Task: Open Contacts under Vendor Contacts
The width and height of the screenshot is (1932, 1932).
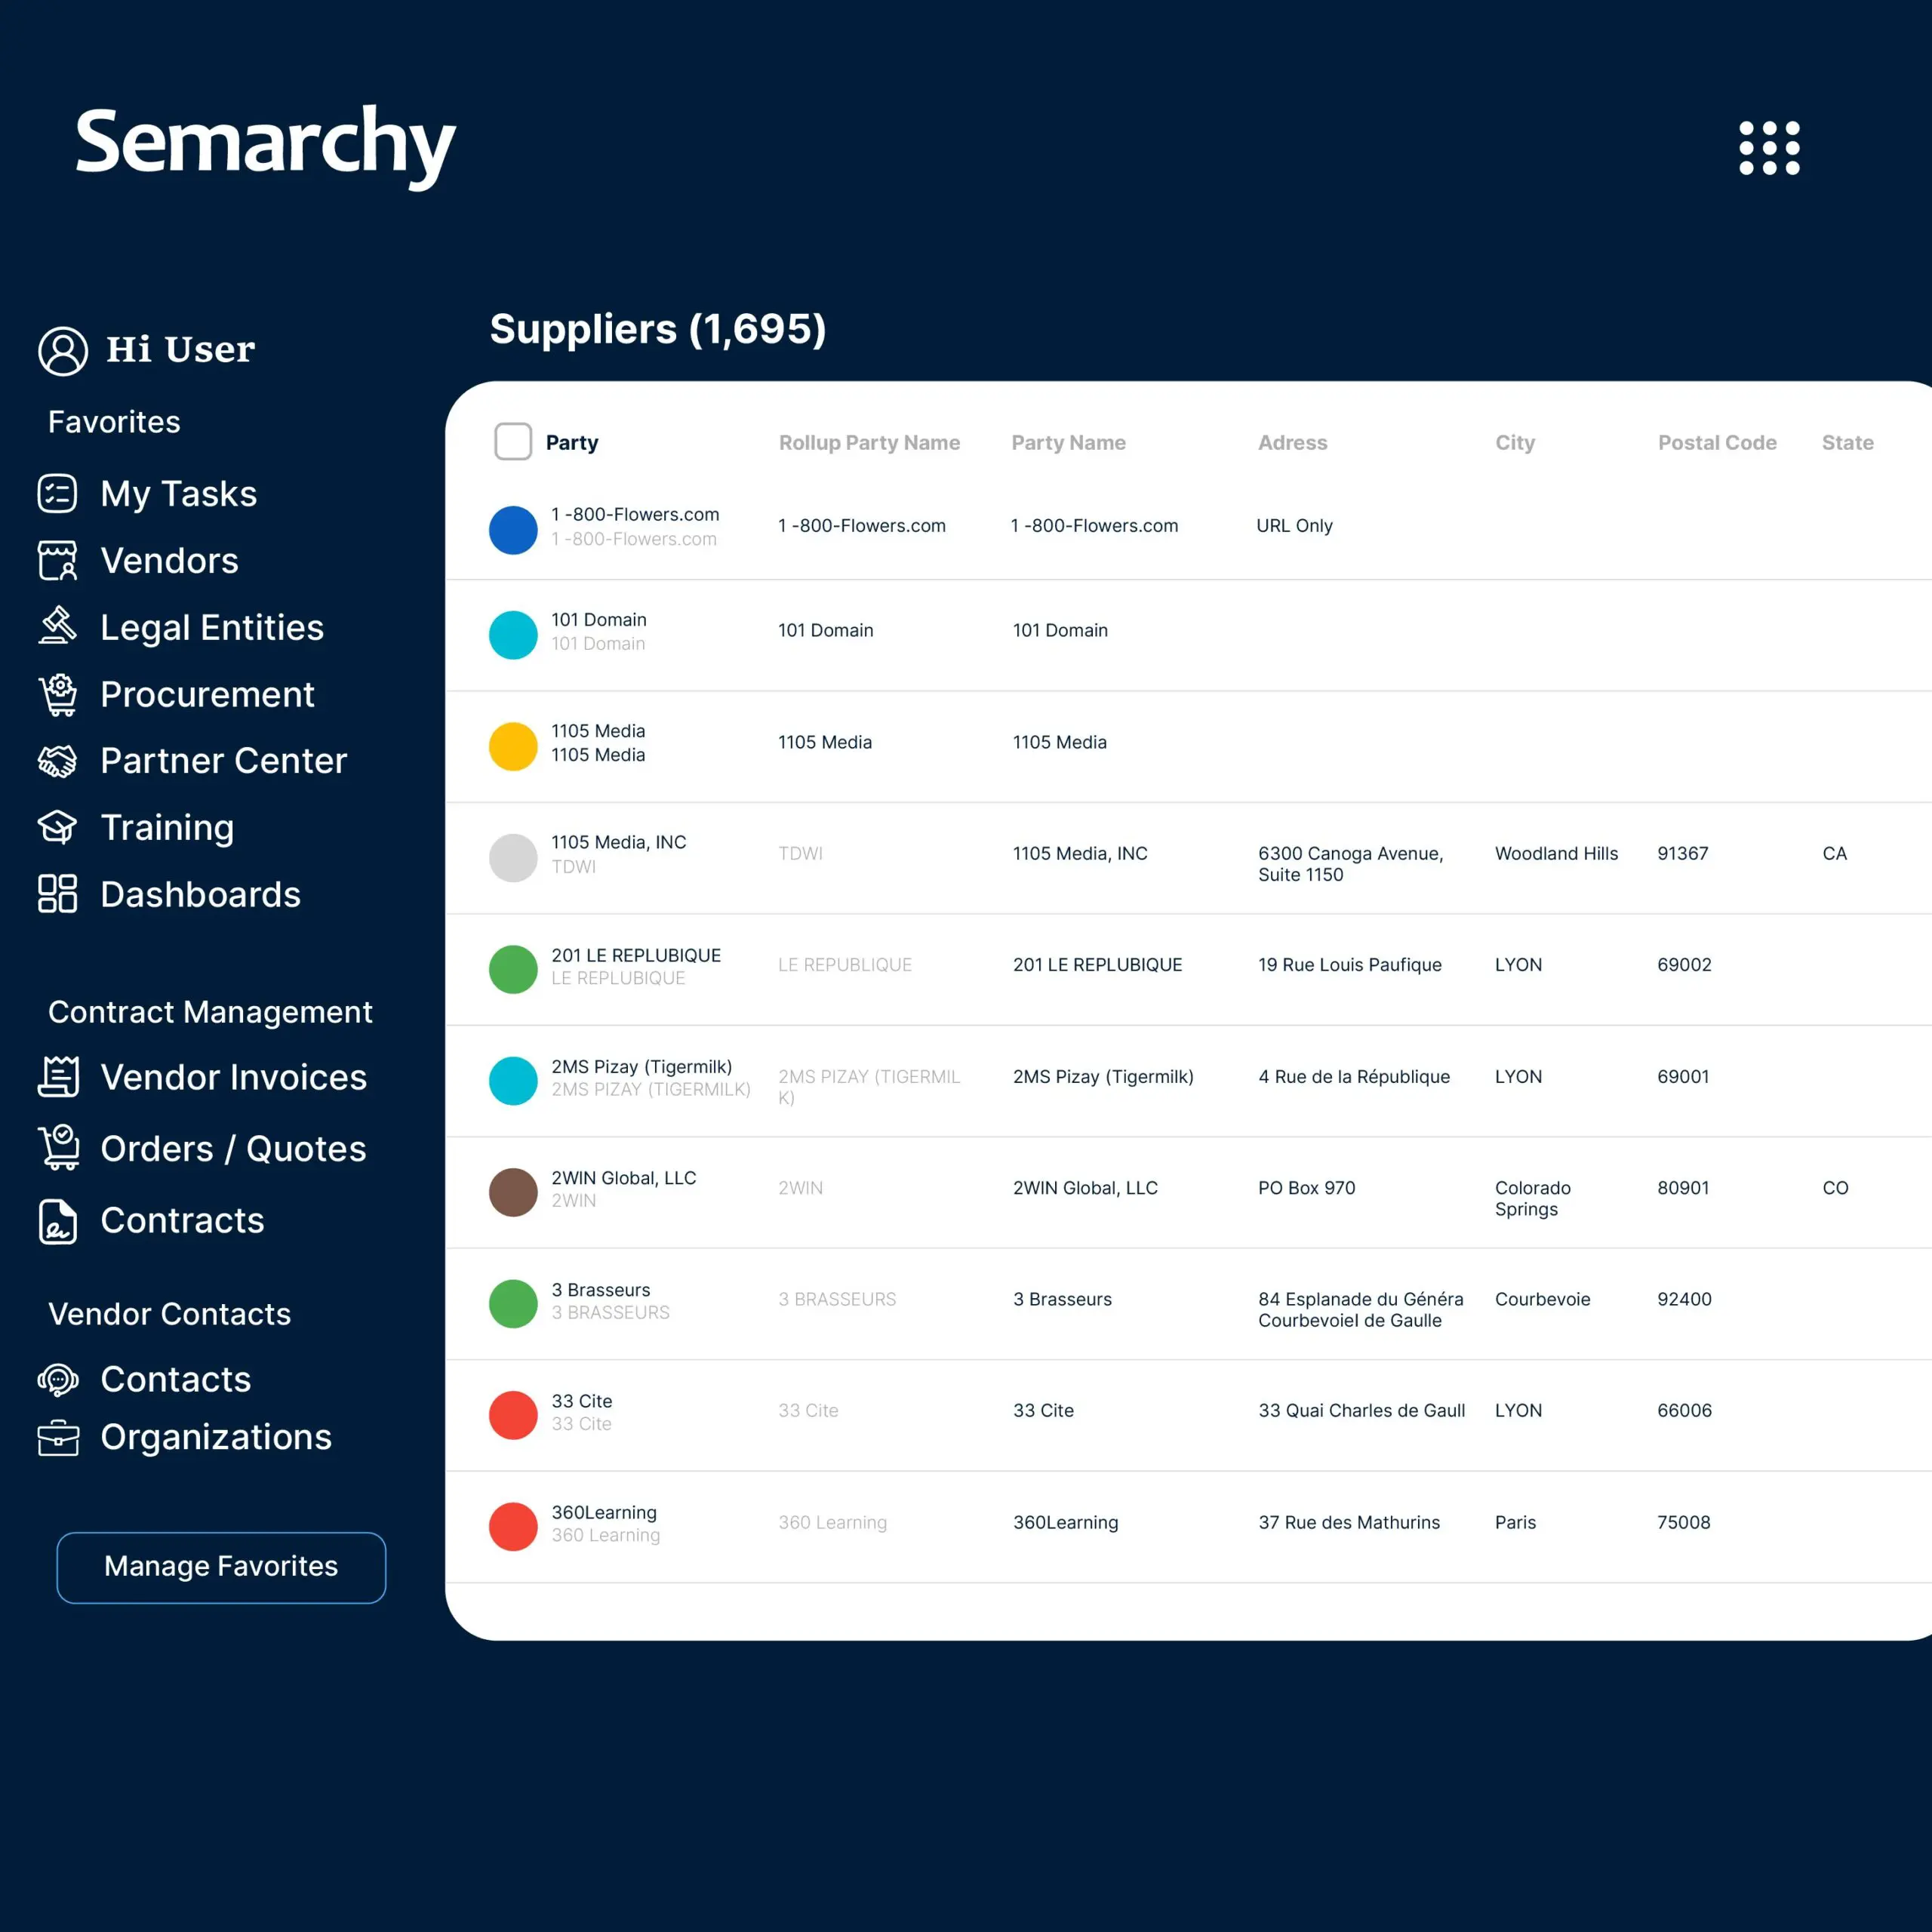Action: coord(176,1380)
